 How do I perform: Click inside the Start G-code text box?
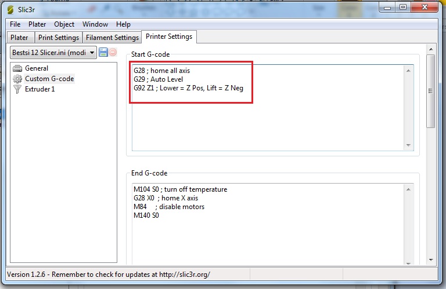[x=272, y=108]
